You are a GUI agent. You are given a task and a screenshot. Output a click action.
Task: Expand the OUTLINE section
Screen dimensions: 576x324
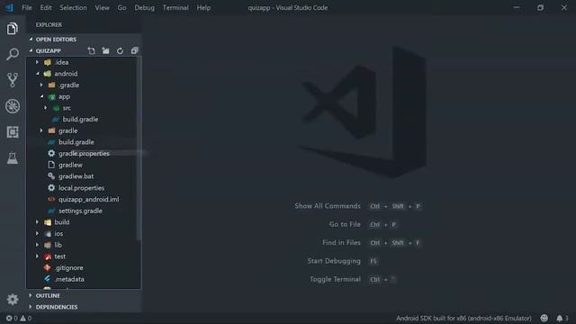84,296
